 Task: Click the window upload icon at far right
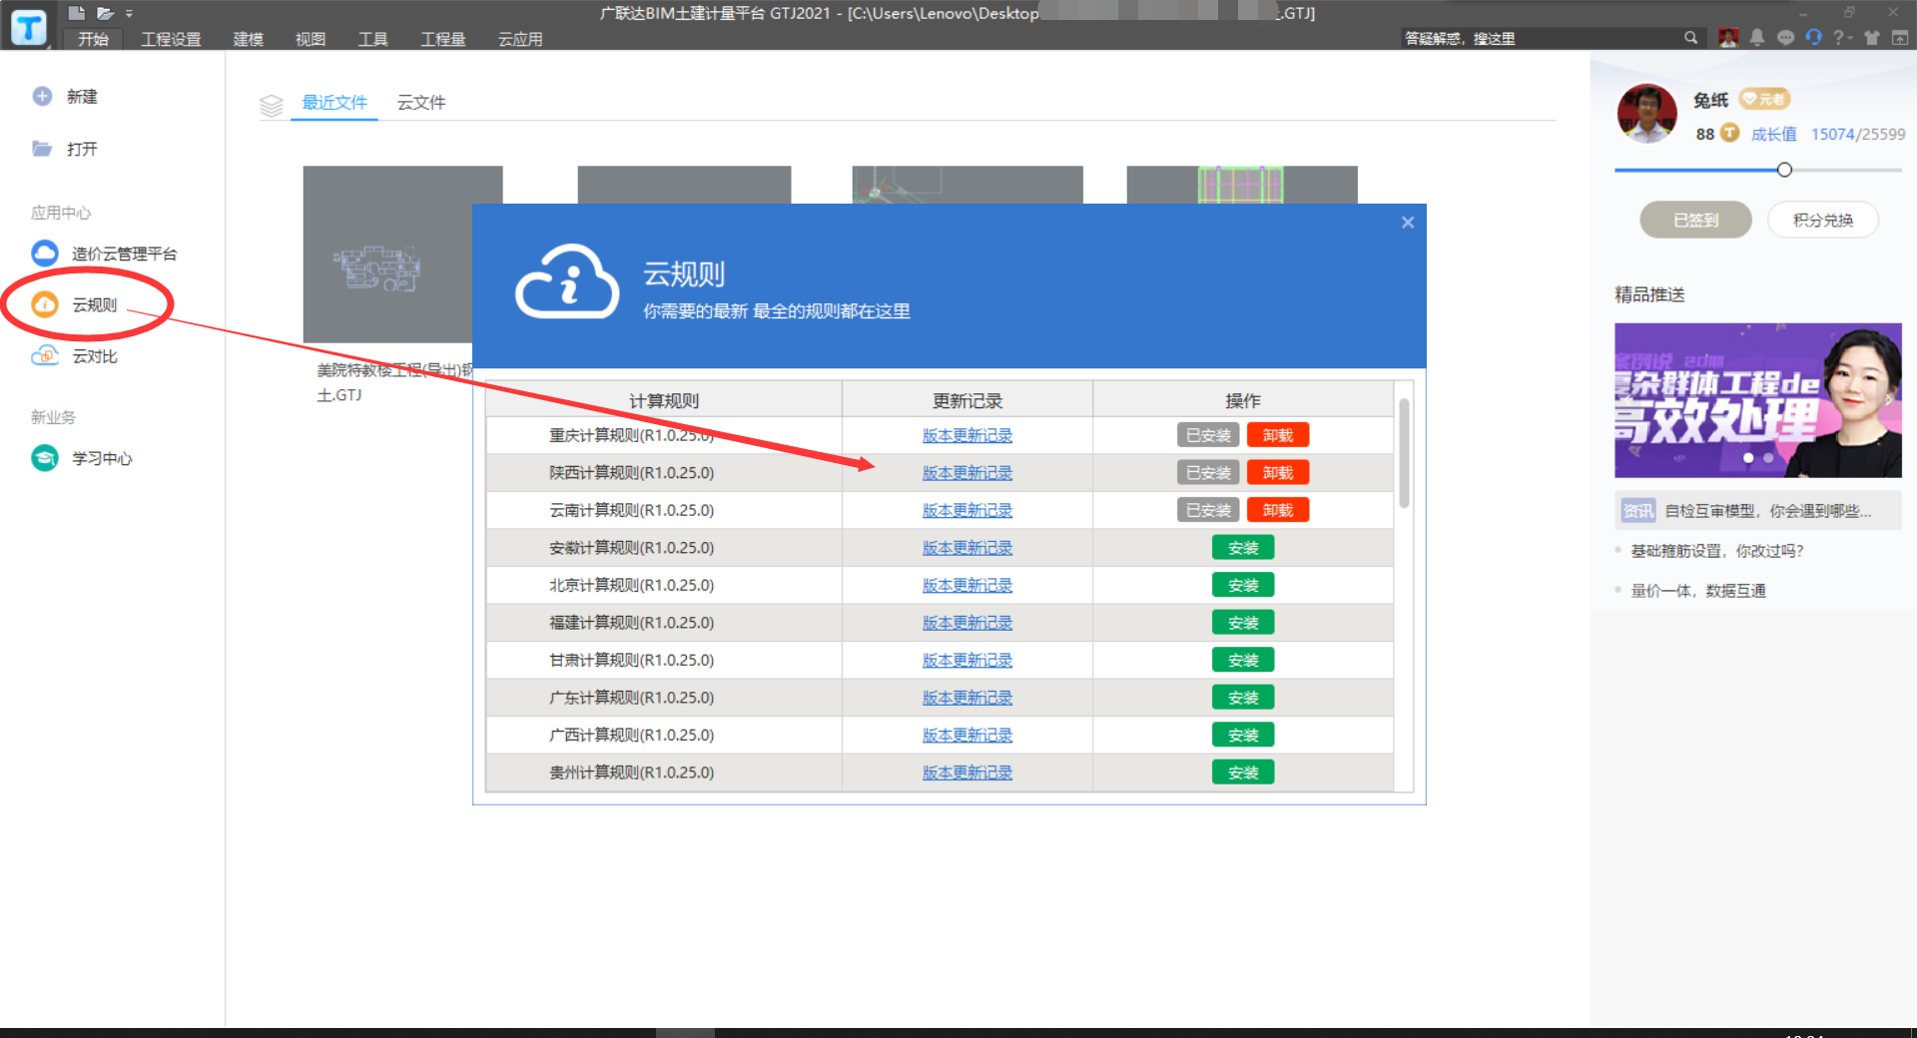1900,38
